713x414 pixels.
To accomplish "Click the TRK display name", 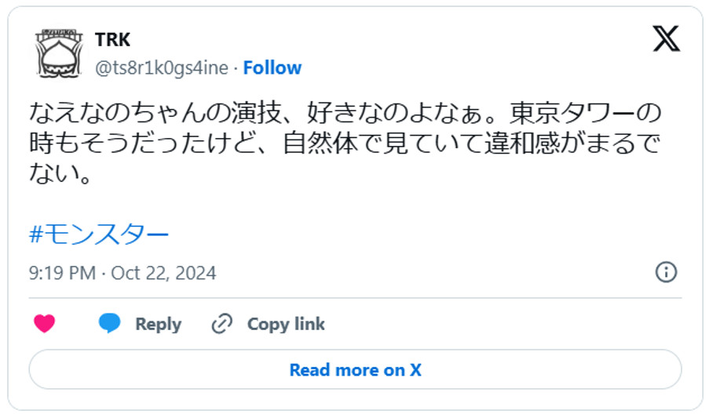I will [112, 39].
